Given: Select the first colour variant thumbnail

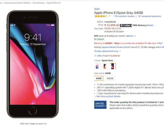Looking at the screenshot, I should click(x=97, y=66).
